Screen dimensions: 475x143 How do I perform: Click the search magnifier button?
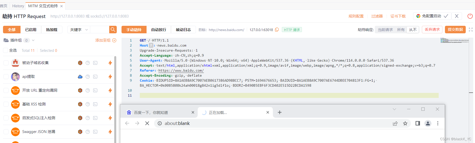(113, 30)
